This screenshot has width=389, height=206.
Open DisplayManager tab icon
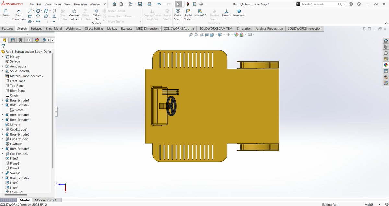pos(37,40)
